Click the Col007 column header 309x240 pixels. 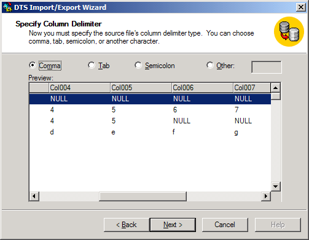(x=252, y=88)
